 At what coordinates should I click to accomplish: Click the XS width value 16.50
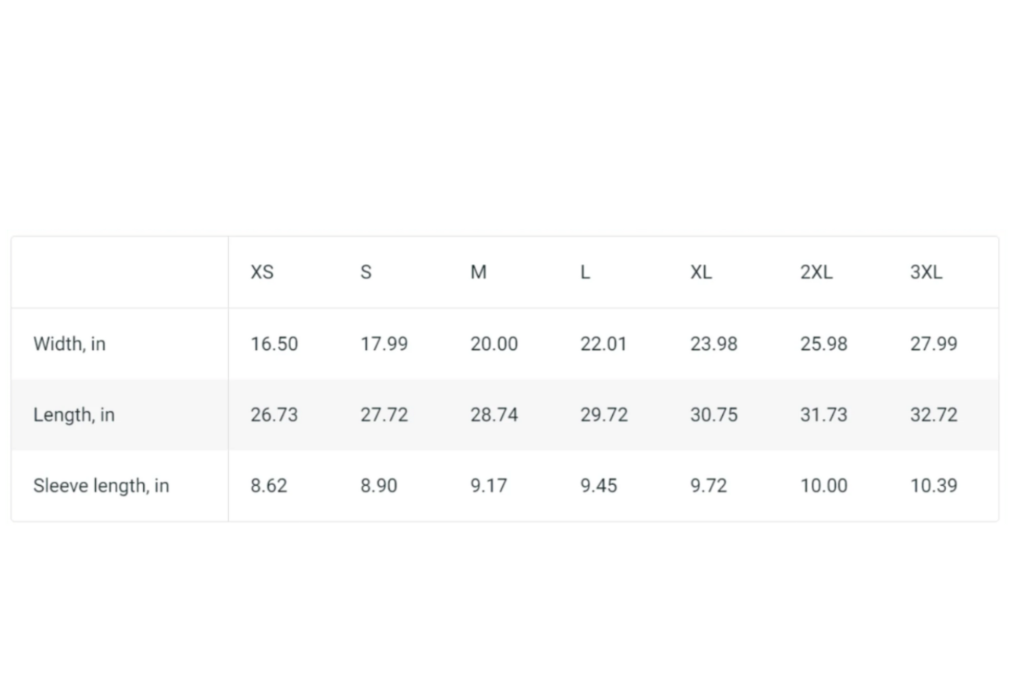click(274, 344)
